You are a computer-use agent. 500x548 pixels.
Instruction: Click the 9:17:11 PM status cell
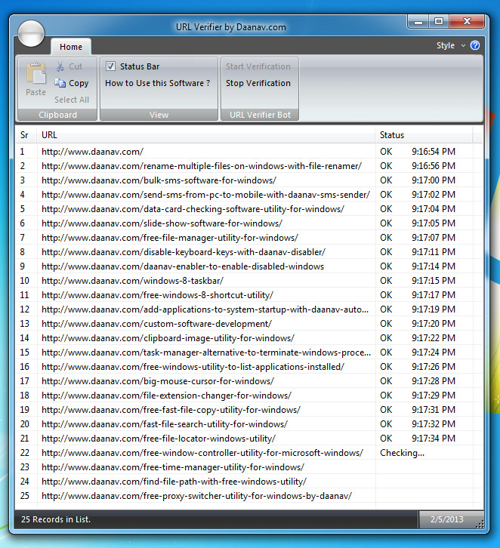434,252
